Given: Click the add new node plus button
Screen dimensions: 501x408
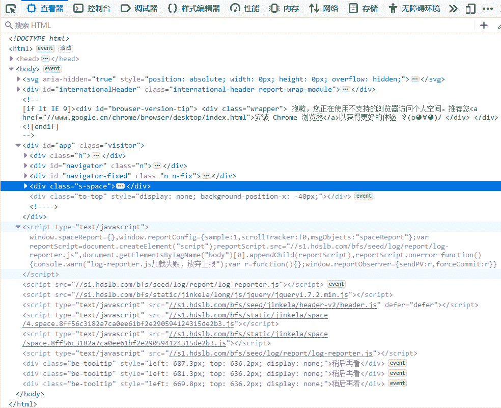Looking at the screenshot, I should tap(484, 25).
